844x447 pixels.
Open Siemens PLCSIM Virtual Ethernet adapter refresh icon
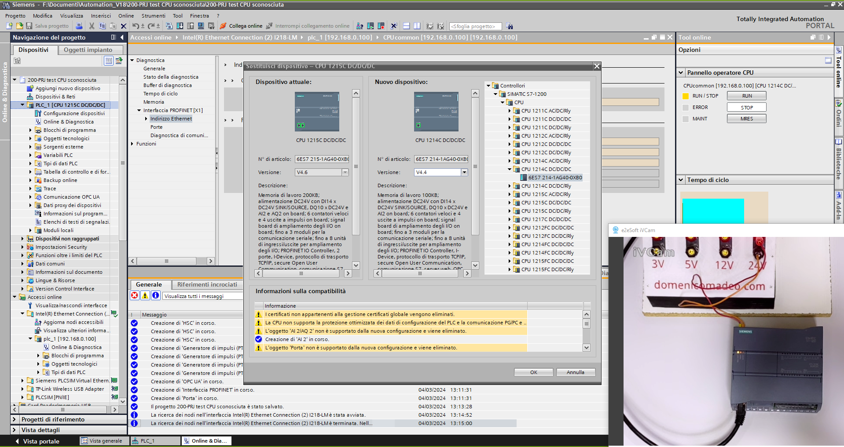[x=114, y=380]
